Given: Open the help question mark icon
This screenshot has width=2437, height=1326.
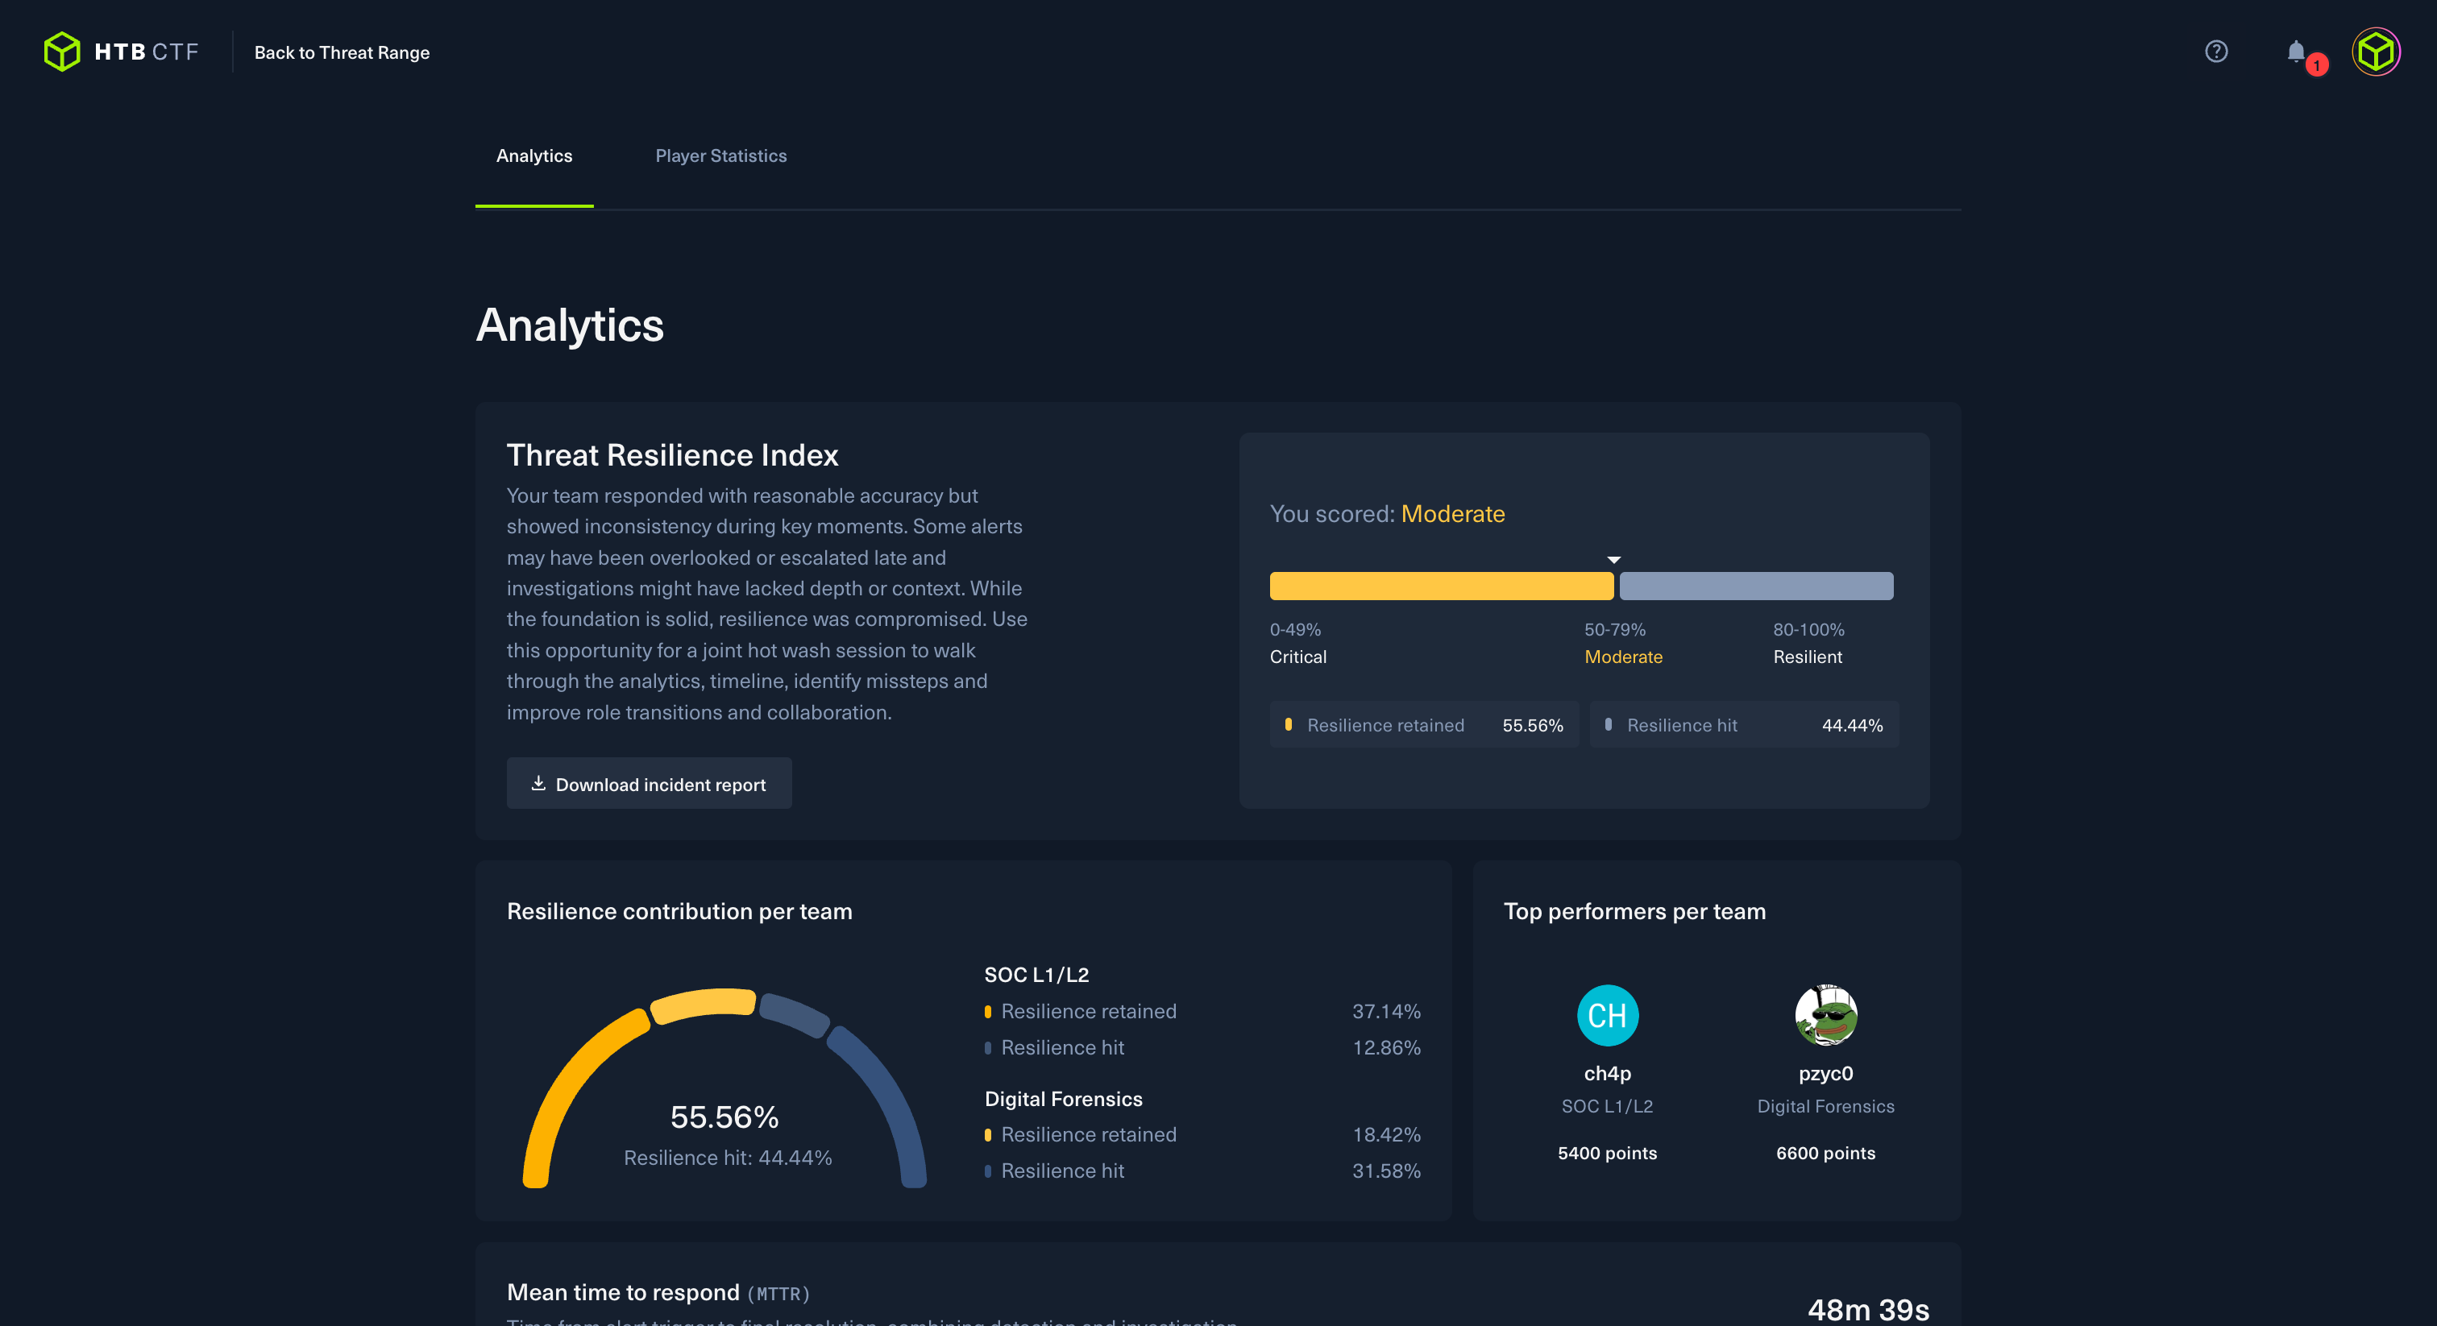Looking at the screenshot, I should pos(2215,52).
